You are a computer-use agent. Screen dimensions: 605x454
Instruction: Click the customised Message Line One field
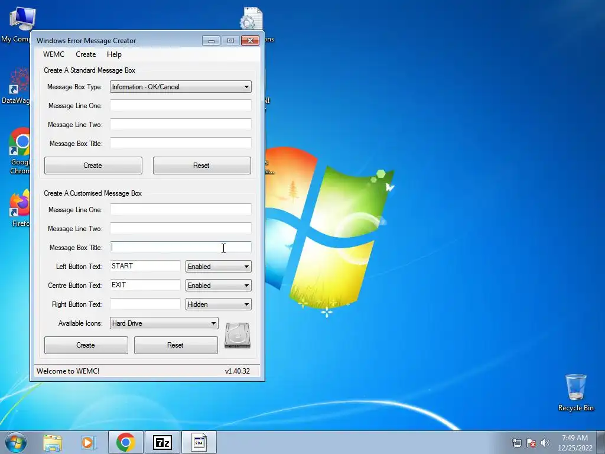(x=181, y=209)
